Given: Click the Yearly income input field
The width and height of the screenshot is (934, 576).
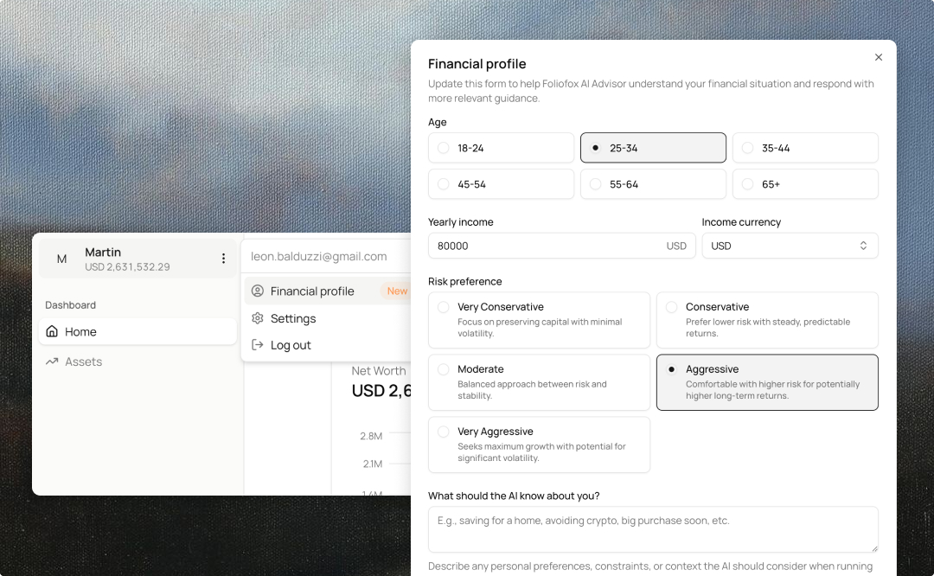Looking at the screenshot, I should [x=545, y=246].
